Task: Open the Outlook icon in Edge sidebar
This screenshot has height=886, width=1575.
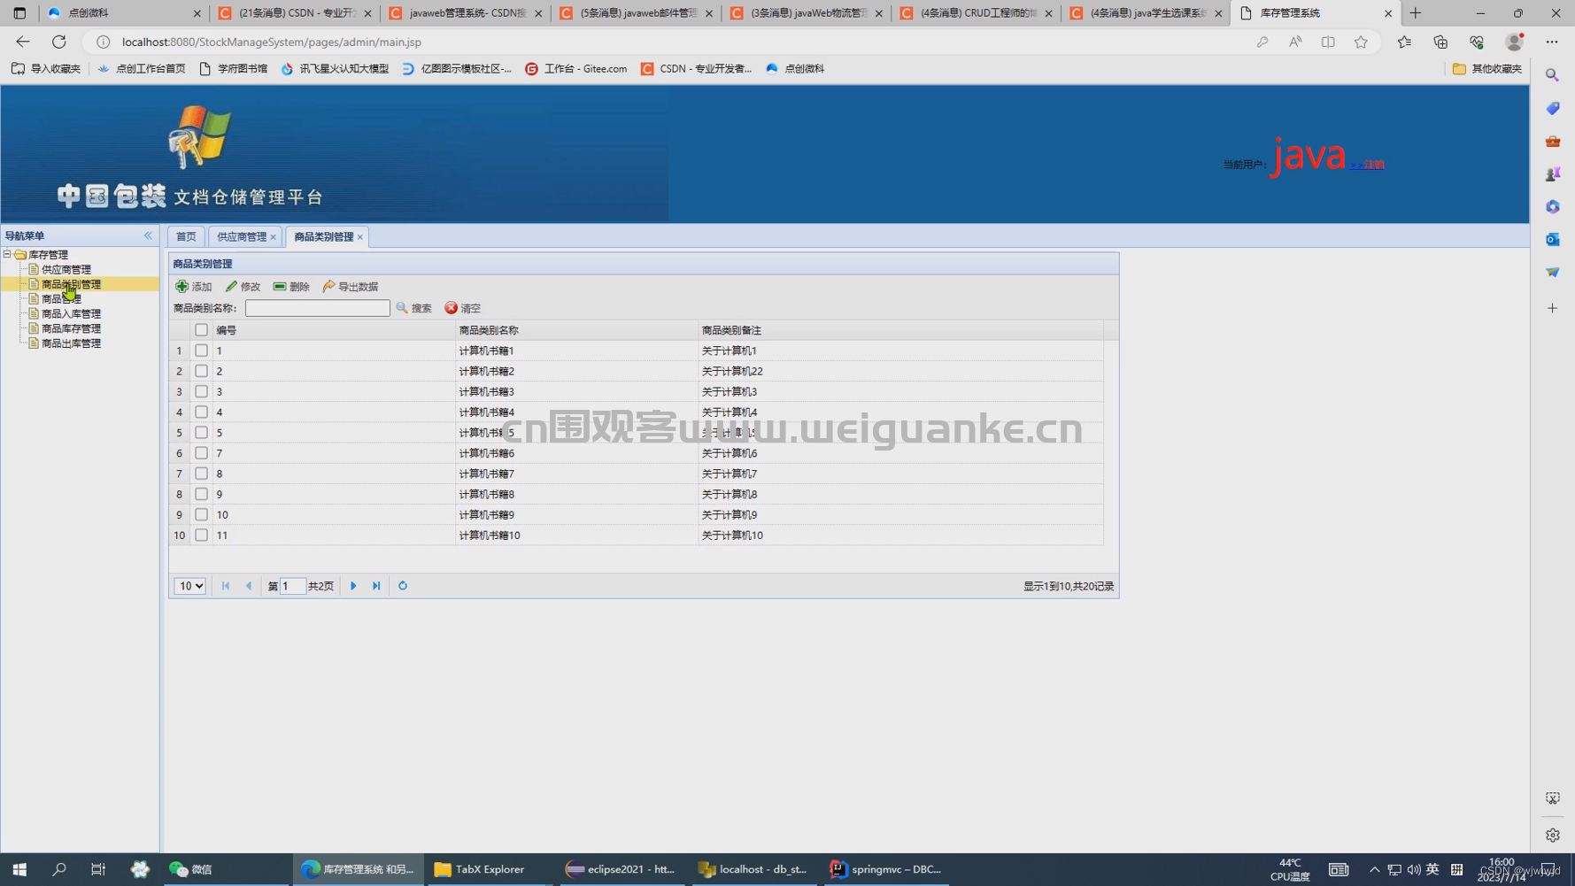Action: click(1552, 240)
